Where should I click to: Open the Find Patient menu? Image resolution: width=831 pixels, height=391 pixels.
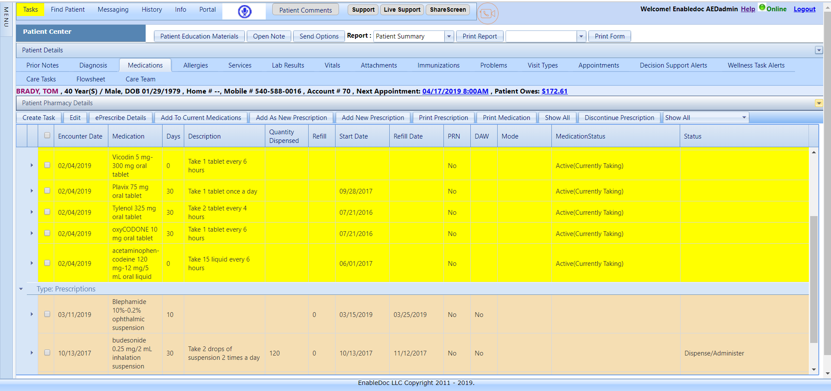(68, 10)
